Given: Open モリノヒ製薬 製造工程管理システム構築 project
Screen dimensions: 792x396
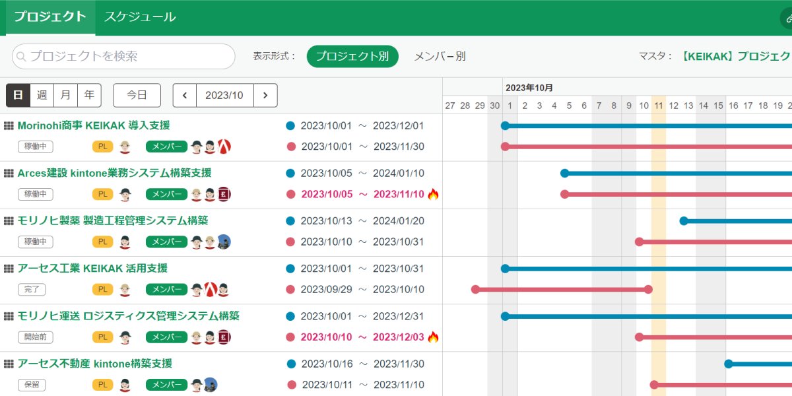Looking at the screenshot, I should [x=113, y=220].
